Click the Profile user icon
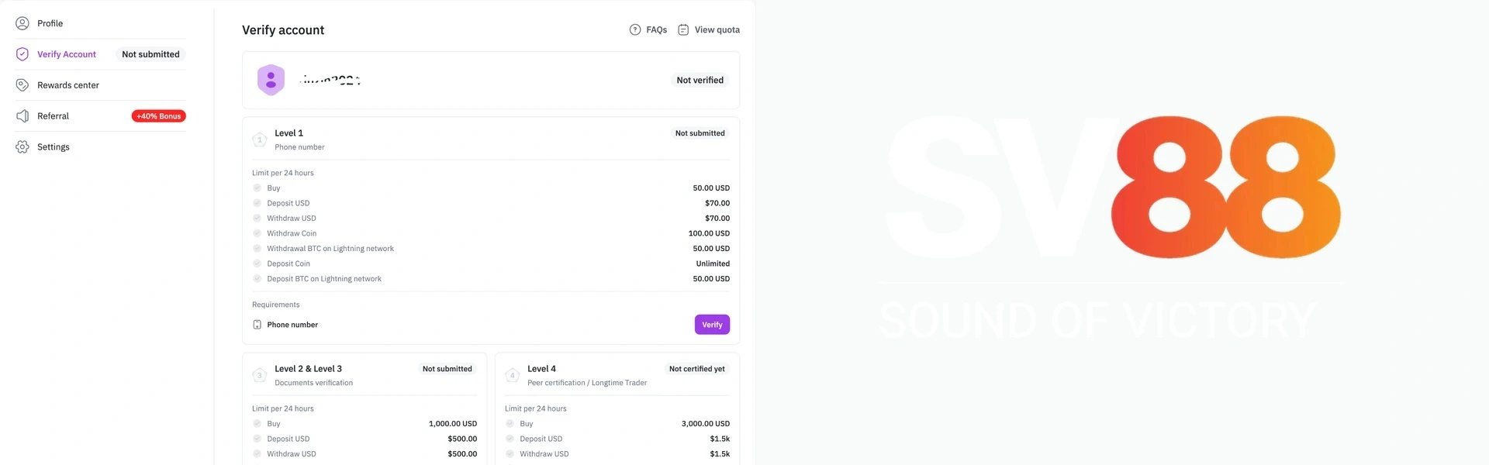Image resolution: width=1489 pixels, height=465 pixels. (x=22, y=23)
